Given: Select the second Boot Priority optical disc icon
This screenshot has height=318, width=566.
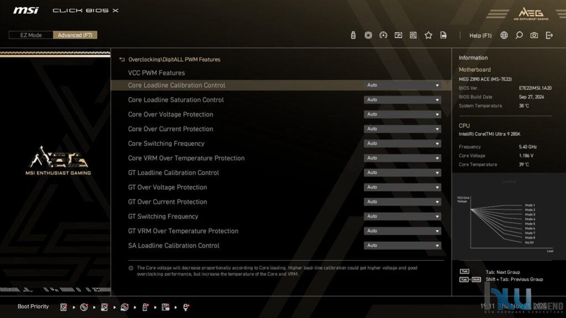Looking at the screenshot, I should (x=84, y=307).
